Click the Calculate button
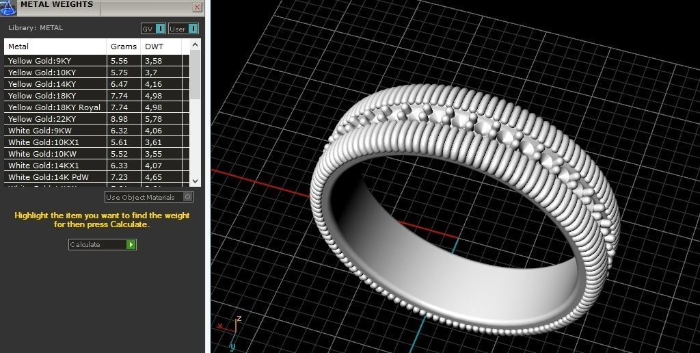This screenshot has width=700, height=353. click(x=103, y=244)
